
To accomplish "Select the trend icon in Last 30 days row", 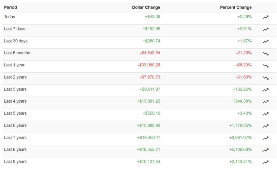I will (x=265, y=42).
